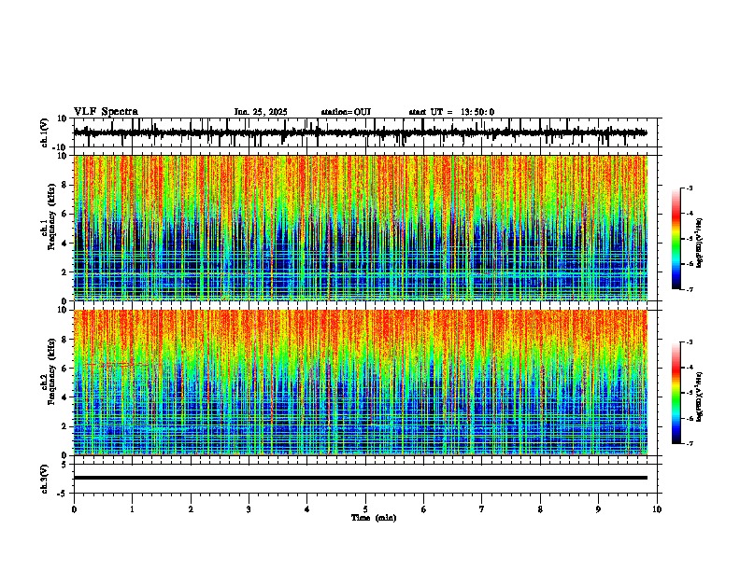Click the "8" kHz tick on ch.2 spectrogram
Screen dimensions: 740x571
coord(65,340)
